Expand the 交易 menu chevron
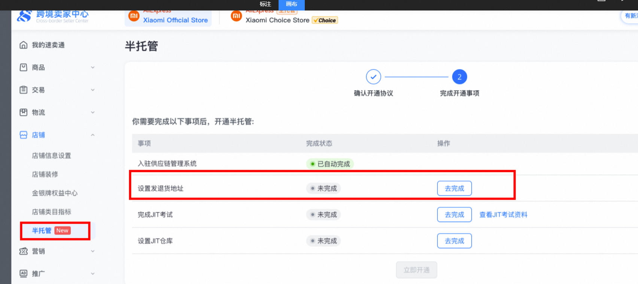Viewport: 638px width, 284px height. pyautogui.click(x=93, y=90)
